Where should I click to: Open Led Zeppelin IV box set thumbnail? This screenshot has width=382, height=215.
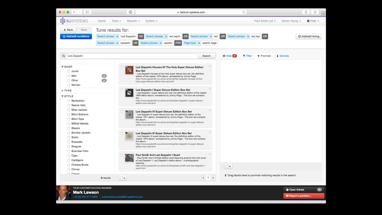click(129, 114)
